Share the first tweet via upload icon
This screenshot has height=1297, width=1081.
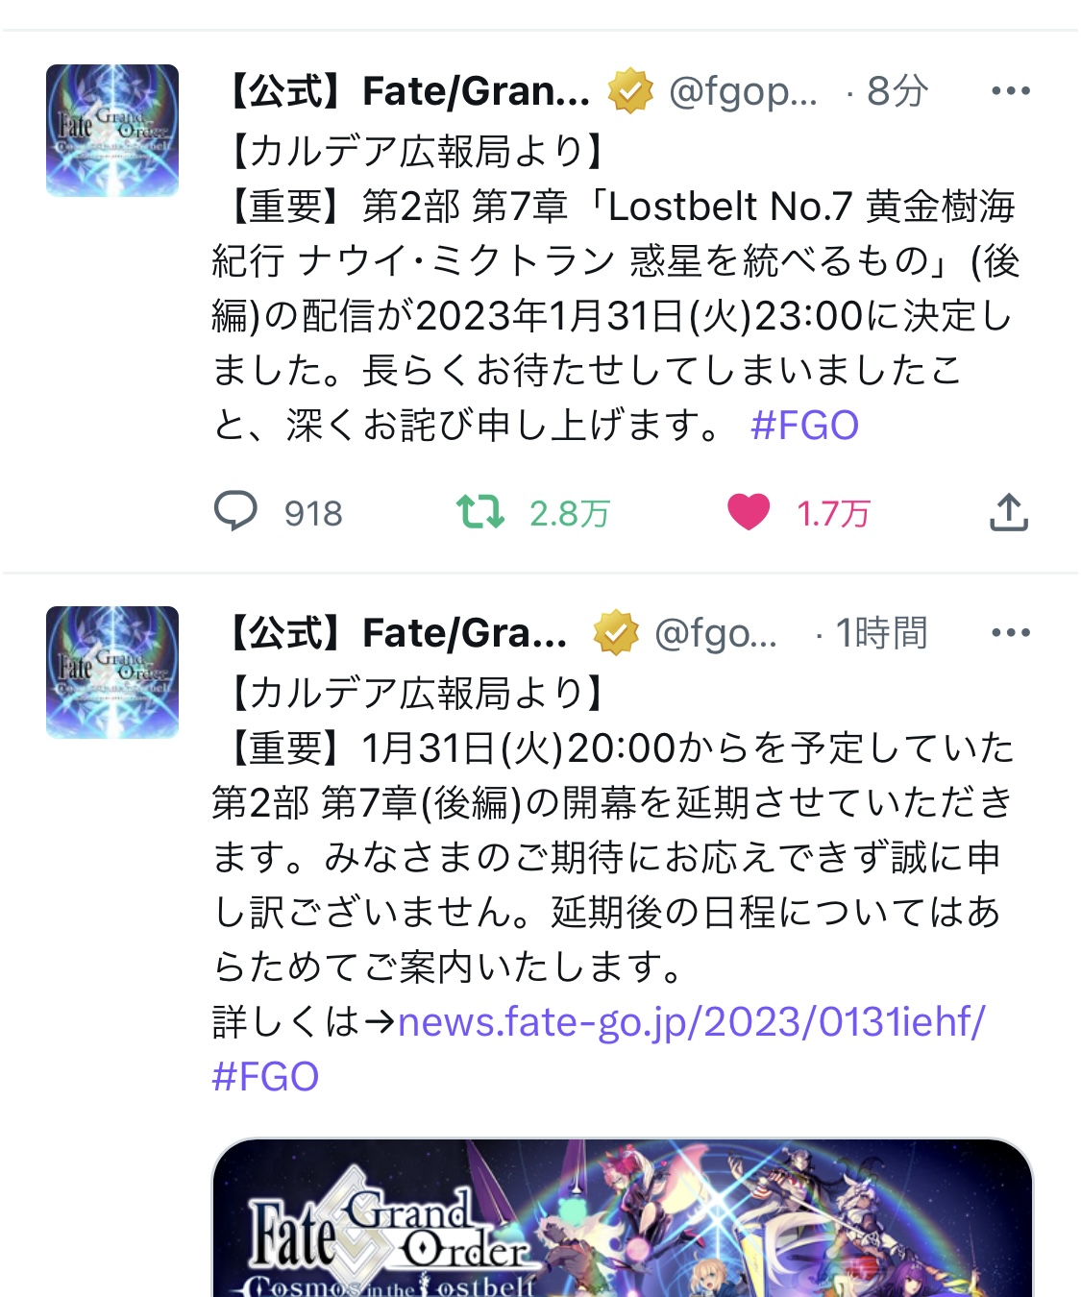1009,512
